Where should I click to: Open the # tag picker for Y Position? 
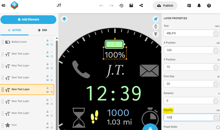pos(216,68)
